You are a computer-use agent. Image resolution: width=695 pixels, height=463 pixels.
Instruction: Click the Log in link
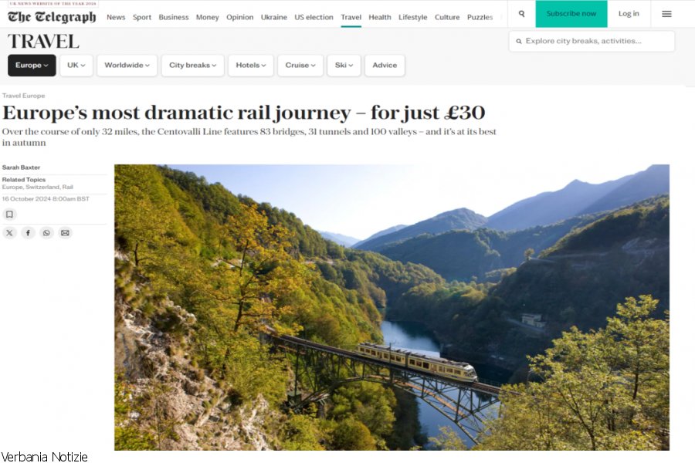coord(629,14)
